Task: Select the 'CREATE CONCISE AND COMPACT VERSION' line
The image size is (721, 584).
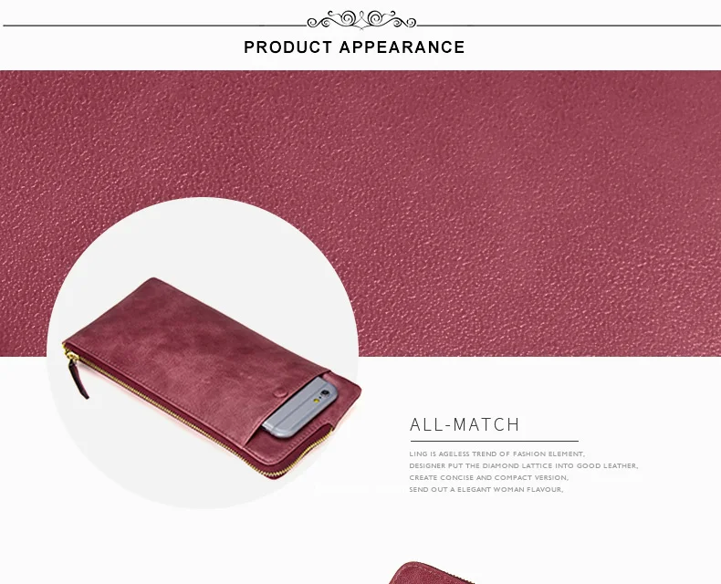Action: click(x=489, y=478)
